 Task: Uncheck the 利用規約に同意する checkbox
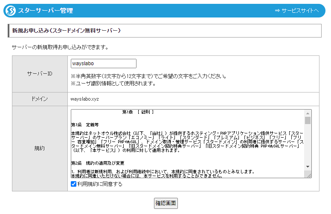tap(73, 184)
